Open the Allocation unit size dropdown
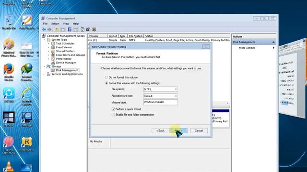The width and height of the screenshot is (307, 172). coord(160,96)
